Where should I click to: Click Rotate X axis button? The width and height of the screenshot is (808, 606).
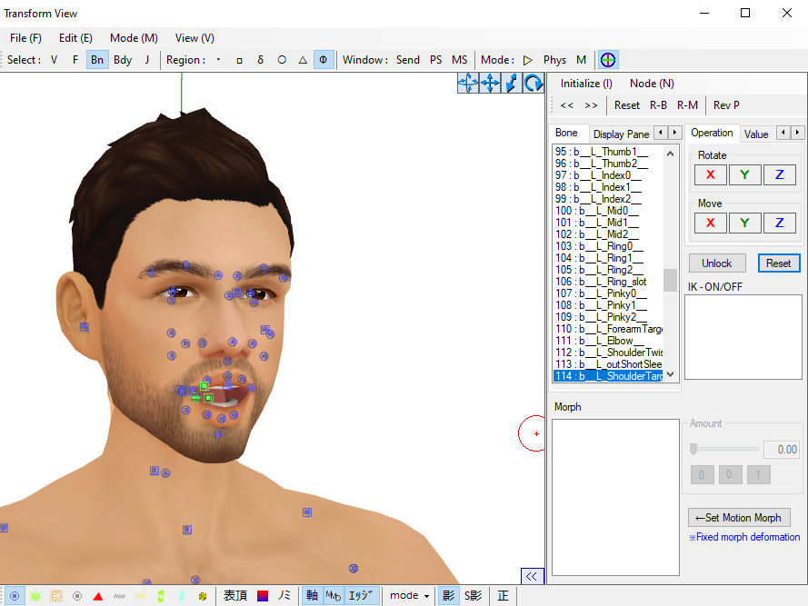point(710,174)
